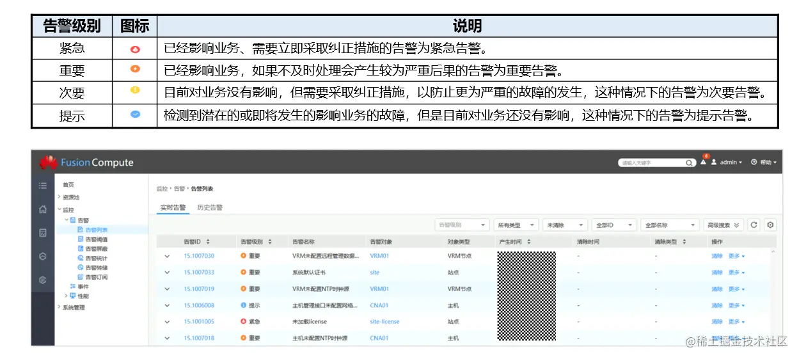Click the search magnifier icon in the header
799x359 pixels.
click(x=690, y=163)
